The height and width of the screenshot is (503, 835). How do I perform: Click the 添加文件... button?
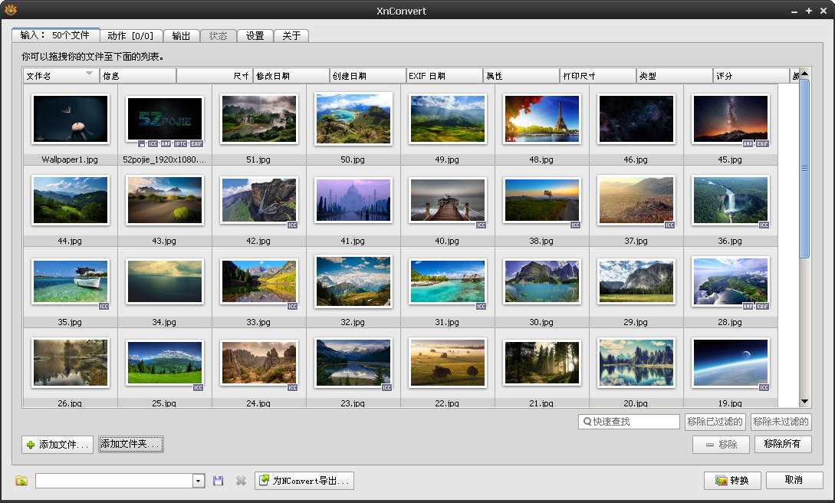pyautogui.click(x=58, y=445)
